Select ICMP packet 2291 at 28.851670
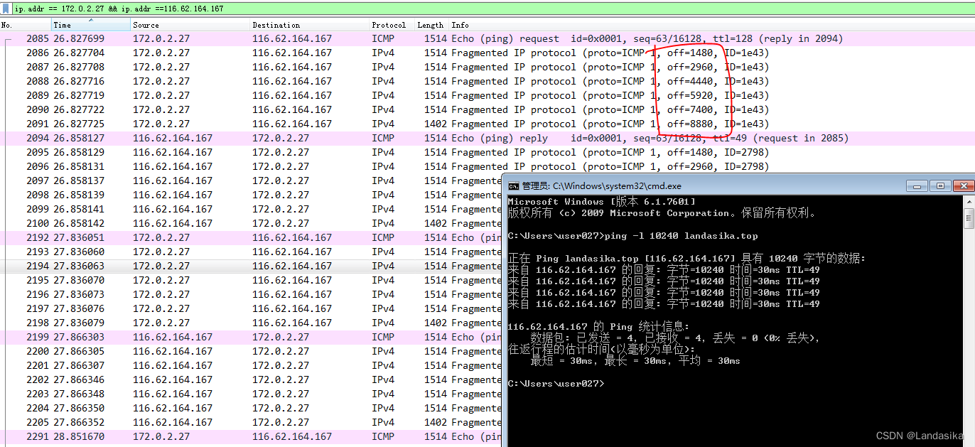Screen dimensions: 975x447 251,436
